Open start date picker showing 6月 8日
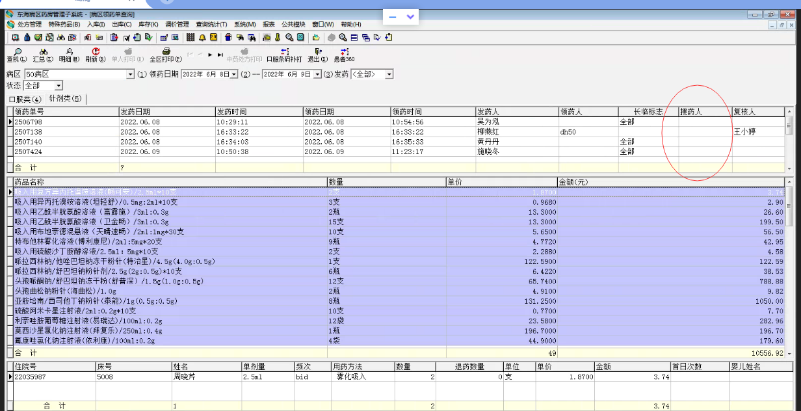801x411 pixels. 234,75
